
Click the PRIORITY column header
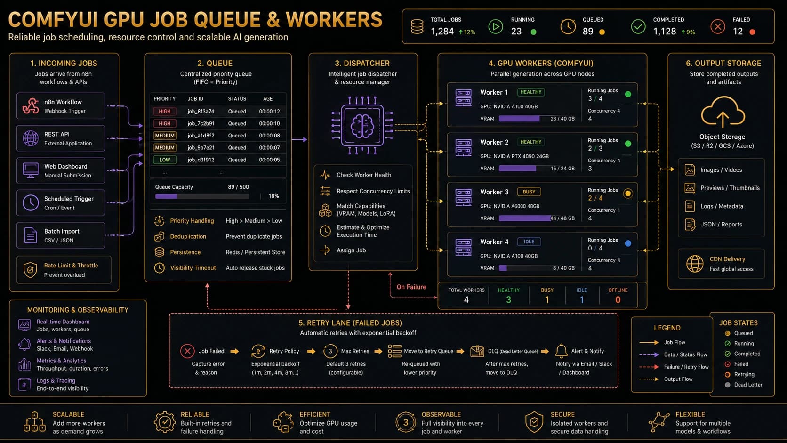pos(165,99)
